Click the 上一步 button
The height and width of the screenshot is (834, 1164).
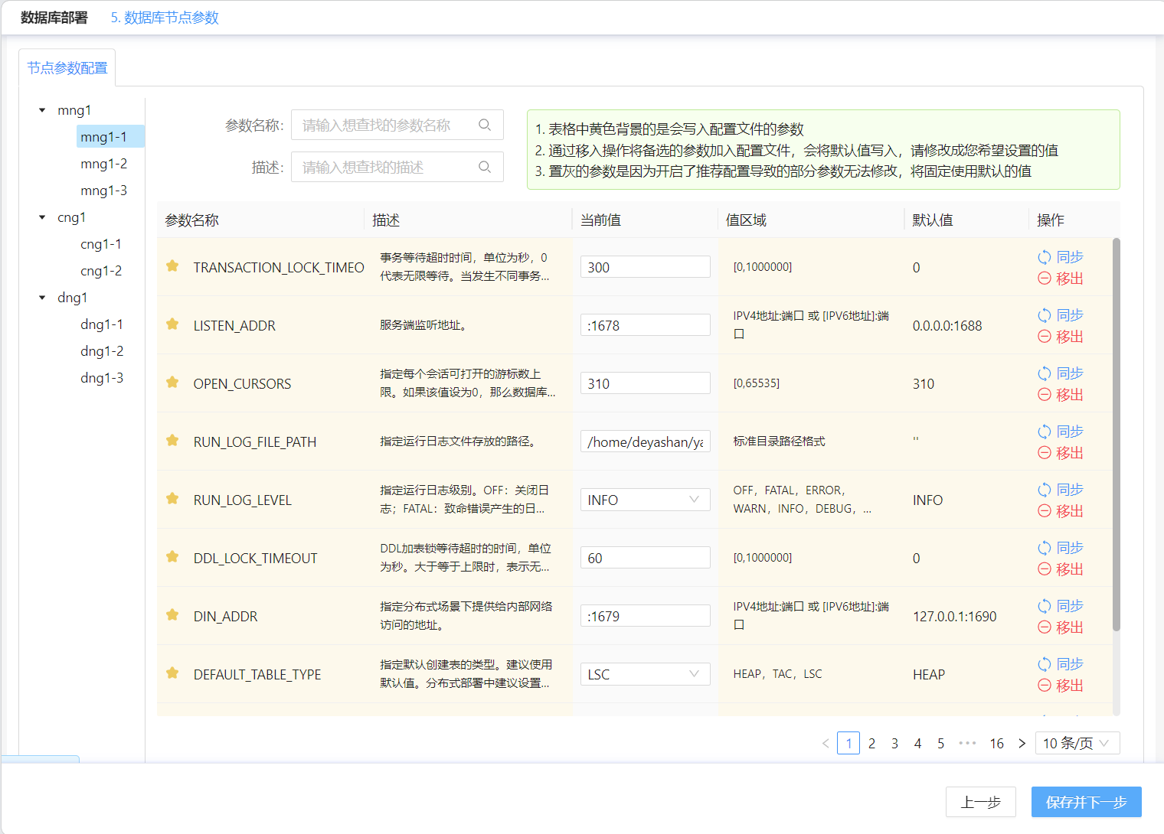point(980,802)
